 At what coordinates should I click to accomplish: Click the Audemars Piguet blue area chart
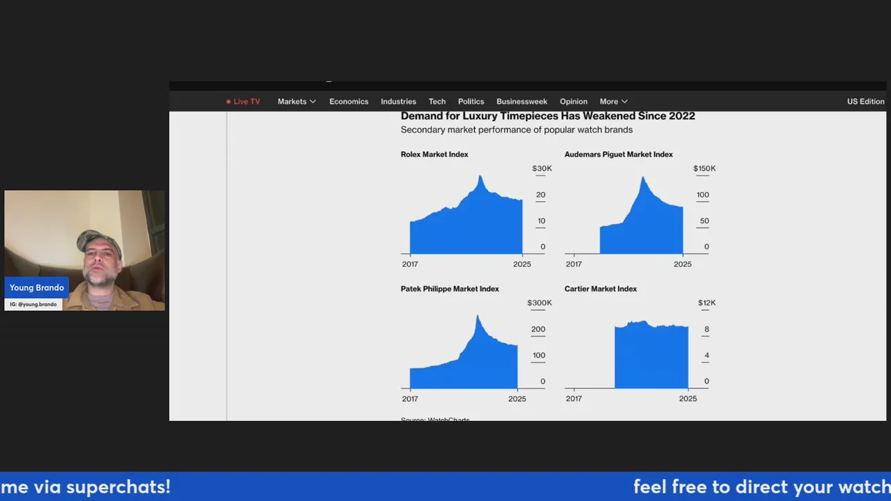pos(641,223)
